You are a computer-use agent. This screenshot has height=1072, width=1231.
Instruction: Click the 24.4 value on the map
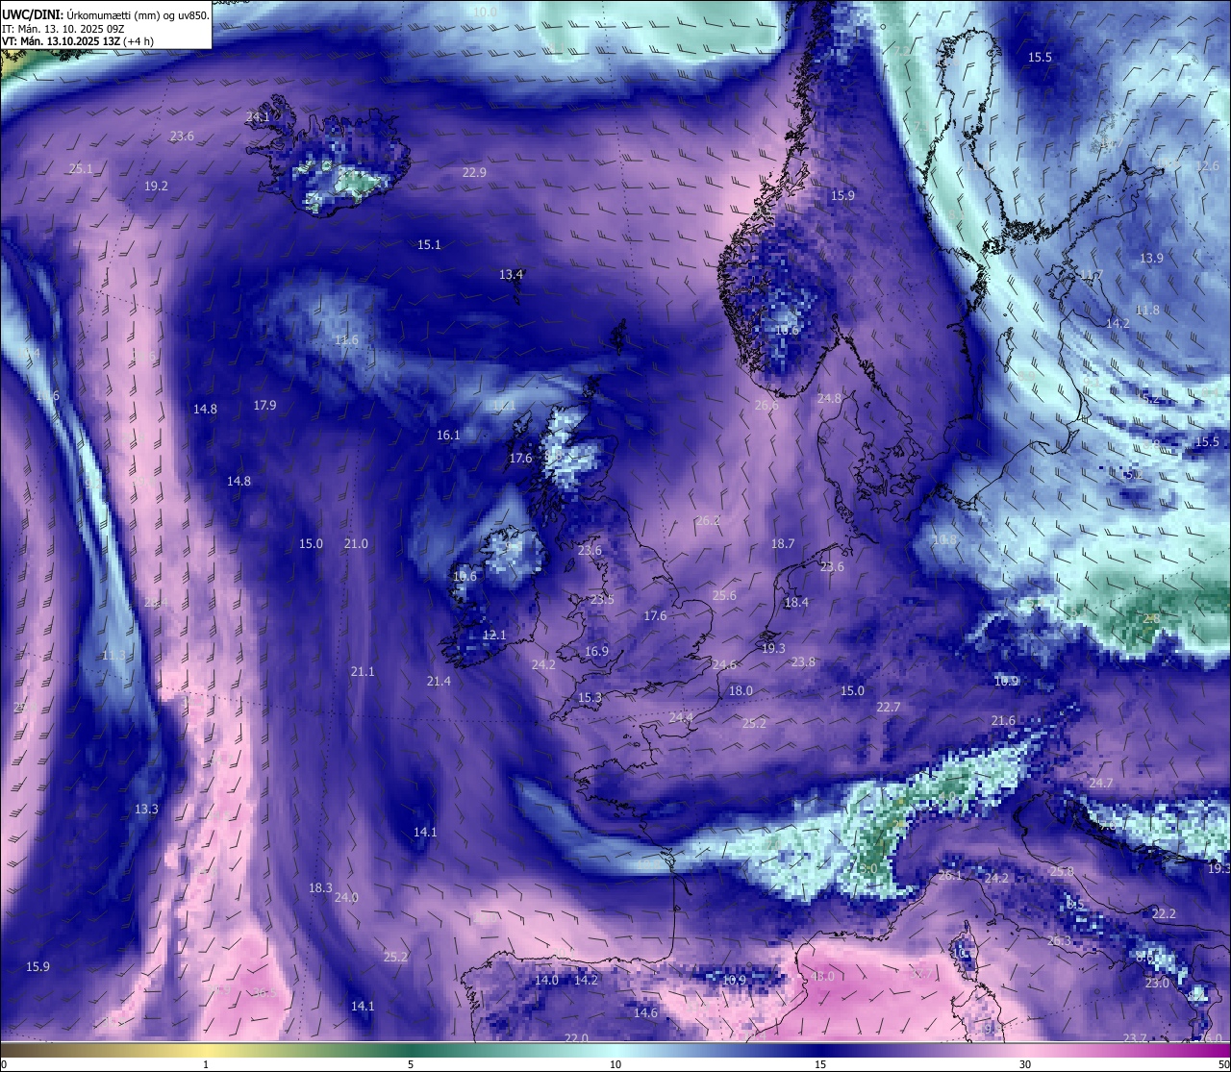click(x=681, y=718)
